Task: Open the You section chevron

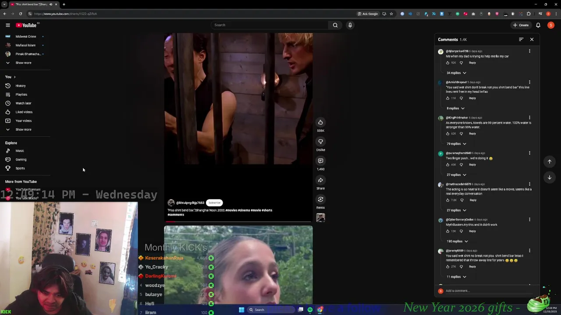Action: click(14, 77)
